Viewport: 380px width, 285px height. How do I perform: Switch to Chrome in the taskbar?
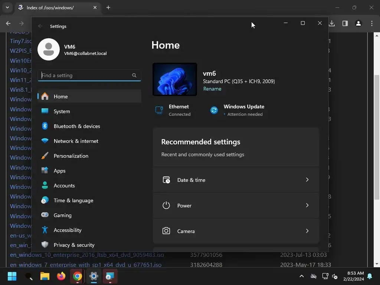coord(78,276)
